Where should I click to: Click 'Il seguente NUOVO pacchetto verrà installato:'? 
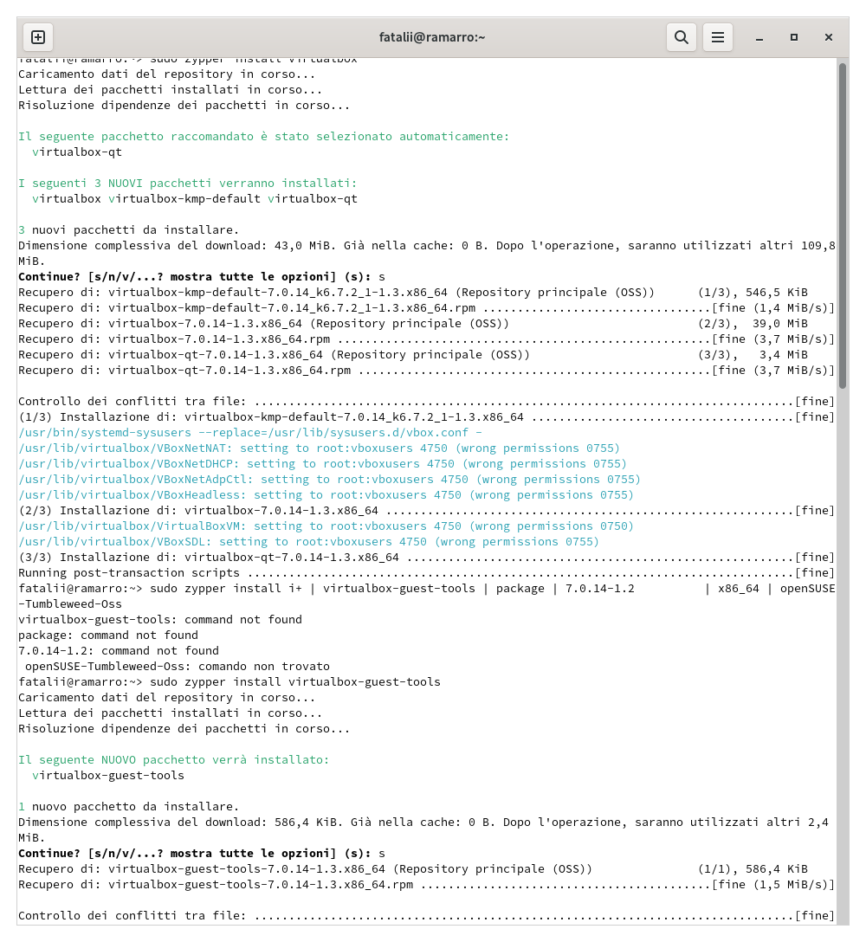tap(174, 760)
